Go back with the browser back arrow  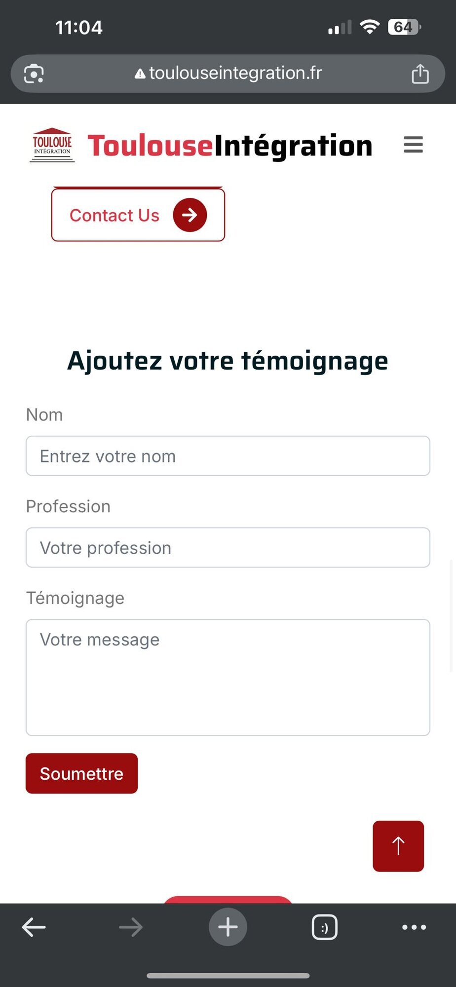[x=34, y=927]
